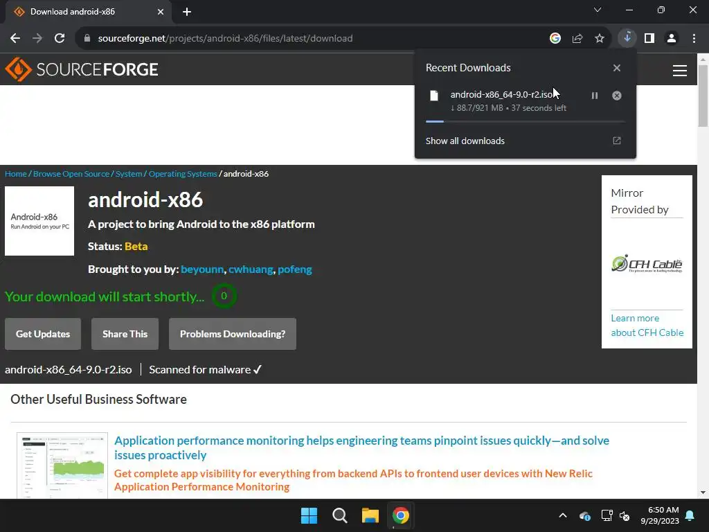Close the Recent Downloads popup

[617, 68]
